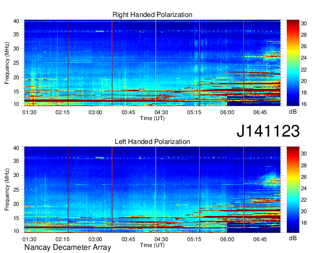This screenshot has width=312, height=253.
Task: Click '03:45' tick on Left Handed time axis
Action: coord(128,239)
